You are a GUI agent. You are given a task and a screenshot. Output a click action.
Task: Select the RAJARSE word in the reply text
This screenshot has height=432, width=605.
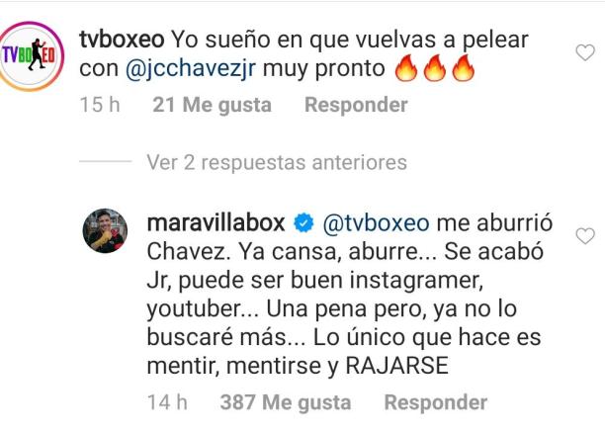[396, 366]
